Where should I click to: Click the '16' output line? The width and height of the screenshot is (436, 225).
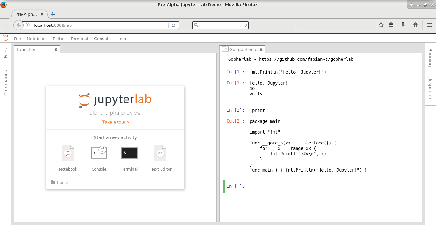tap(252, 88)
